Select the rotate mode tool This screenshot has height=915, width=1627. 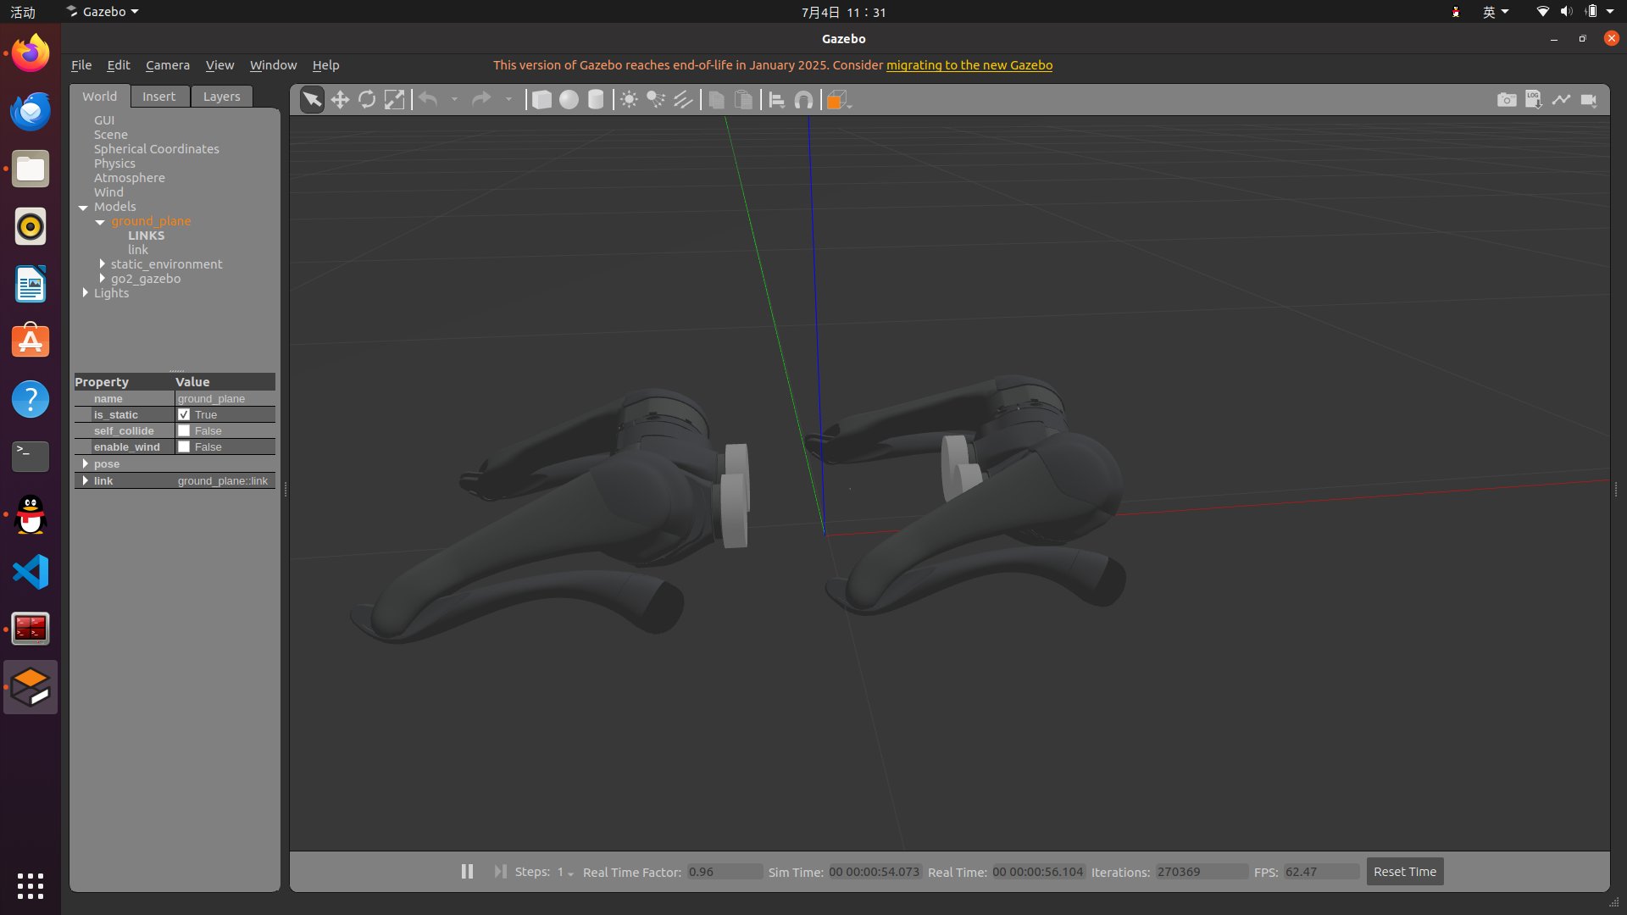click(x=367, y=100)
